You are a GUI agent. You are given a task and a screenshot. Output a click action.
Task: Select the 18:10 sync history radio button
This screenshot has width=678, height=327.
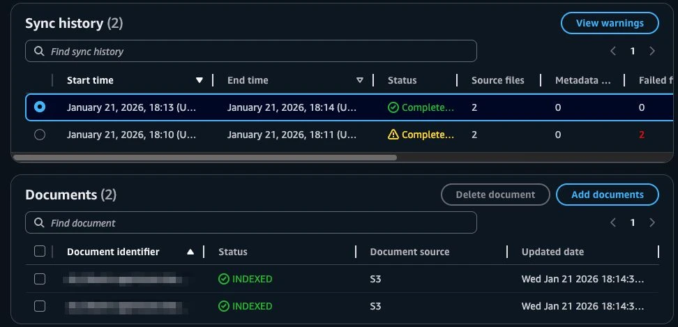pyautogui.click(x=40, y=135)
